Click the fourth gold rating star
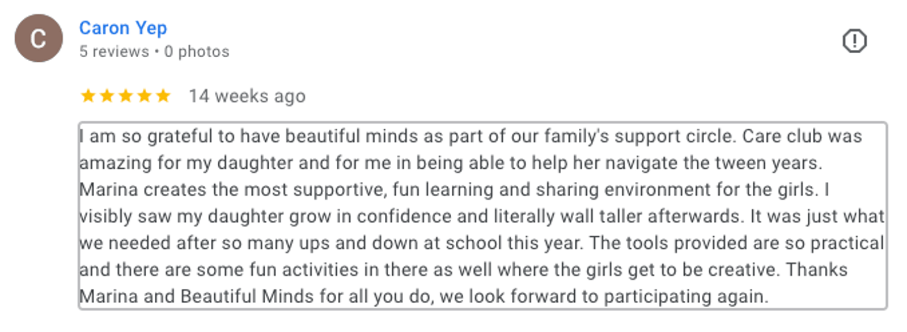This screenshot has height=332, width=907. coord(145,96)
